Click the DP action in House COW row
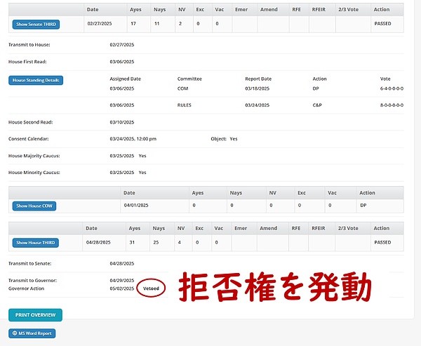The width and height of the screenshot is (421, 346). (x=363, y=206)
